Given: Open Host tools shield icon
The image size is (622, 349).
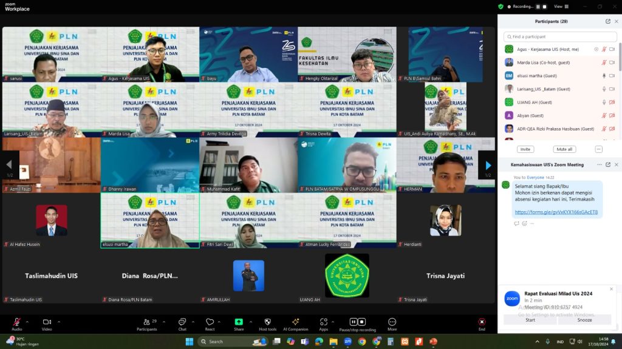Looking at the screenshot, I should point(267,322).
